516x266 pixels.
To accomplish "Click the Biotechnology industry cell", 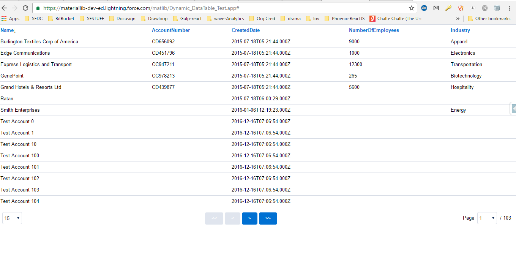I will coord(466,76).
